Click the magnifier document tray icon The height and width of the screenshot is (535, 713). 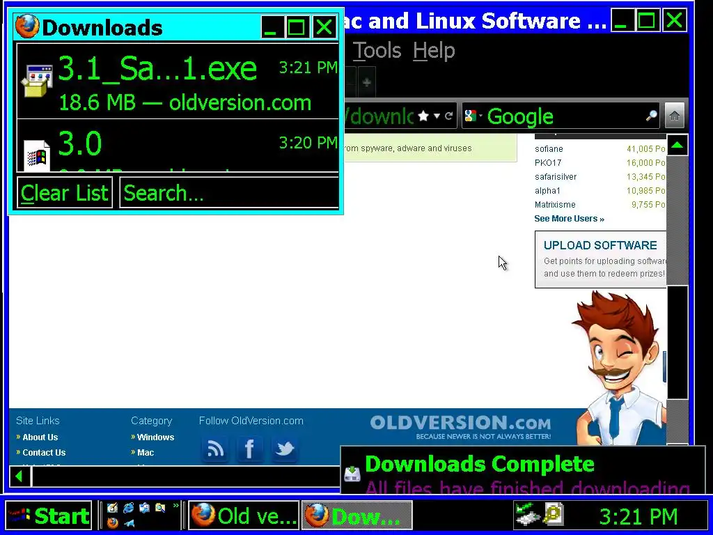point(554,515)
